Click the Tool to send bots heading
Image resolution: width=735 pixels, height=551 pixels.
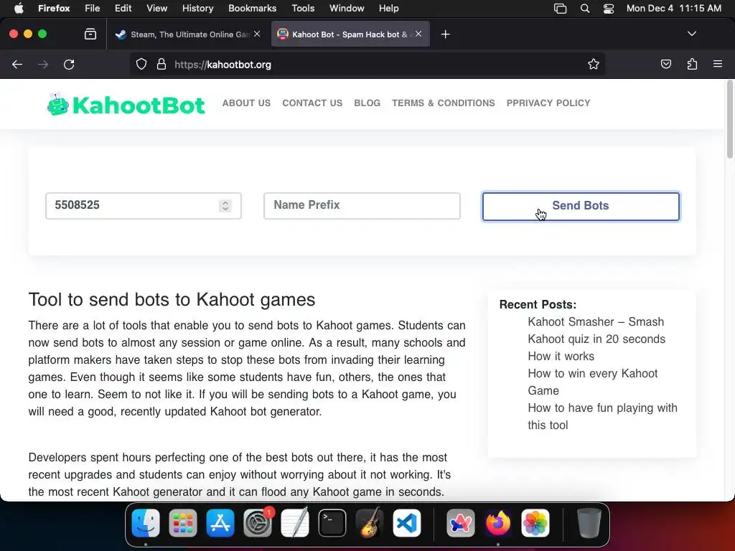pos(172,300)
